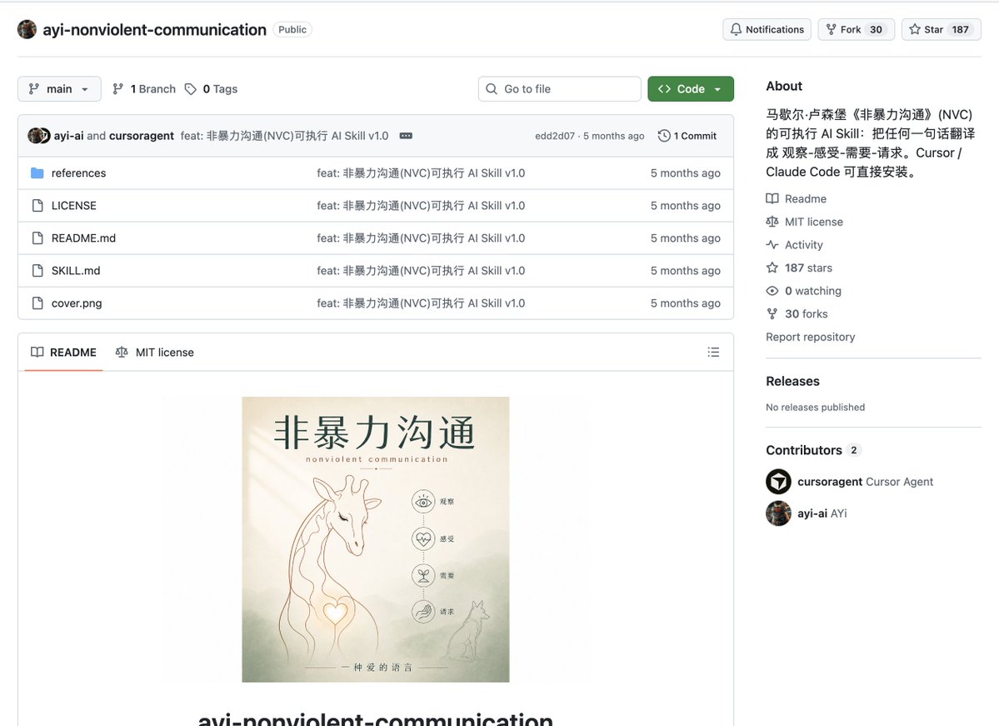
Task: View history via 1 Commit link
Action: click(687, 136)
